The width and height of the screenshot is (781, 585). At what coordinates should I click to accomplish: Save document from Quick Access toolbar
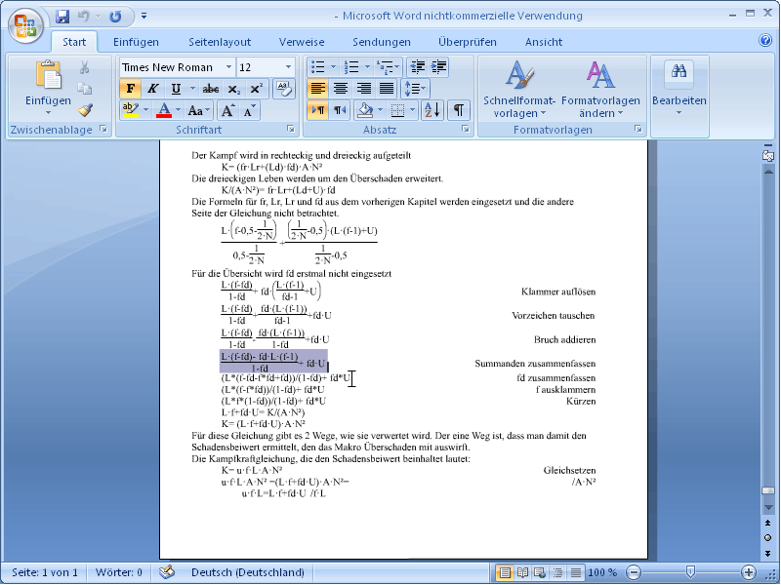click(63, 17)
